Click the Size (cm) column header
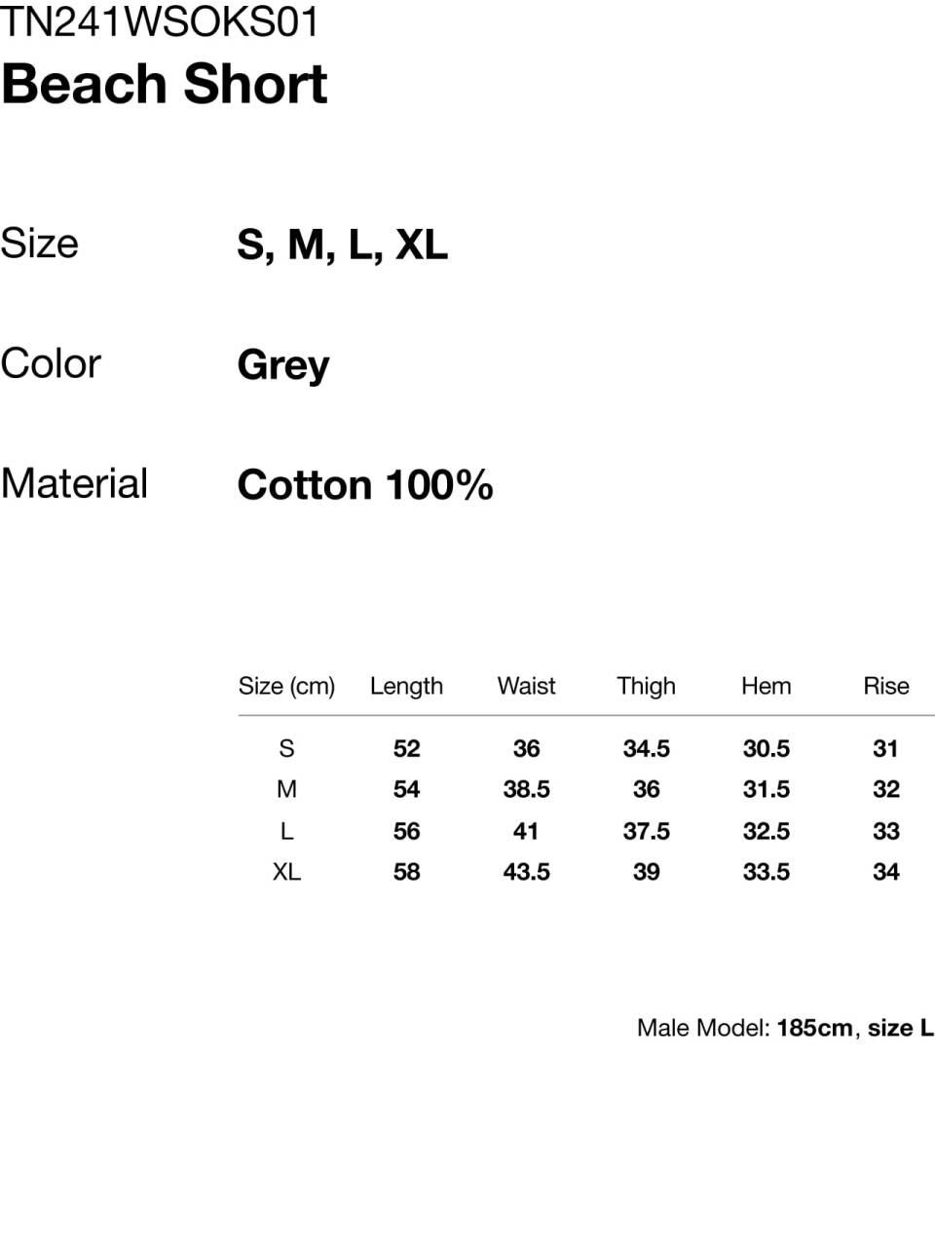Viewport: 935px width, 1248px height. (x=286, y=686)
